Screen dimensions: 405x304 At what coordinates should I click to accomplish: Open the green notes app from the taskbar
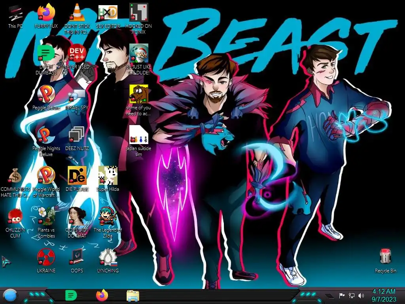tap(71, 295)
